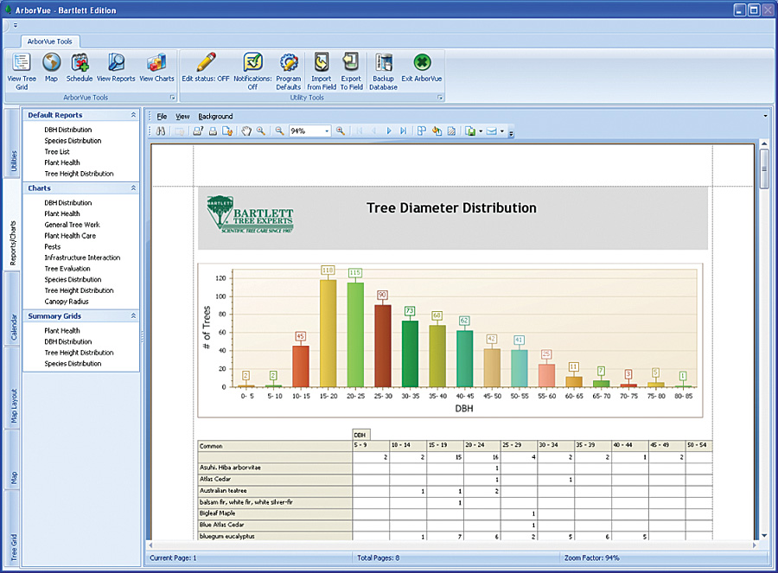The width and height of the screenshot is (778, 573).
Task: Toggle Notifications Off button
Action: pyautogui.click(x=252, y=72)
